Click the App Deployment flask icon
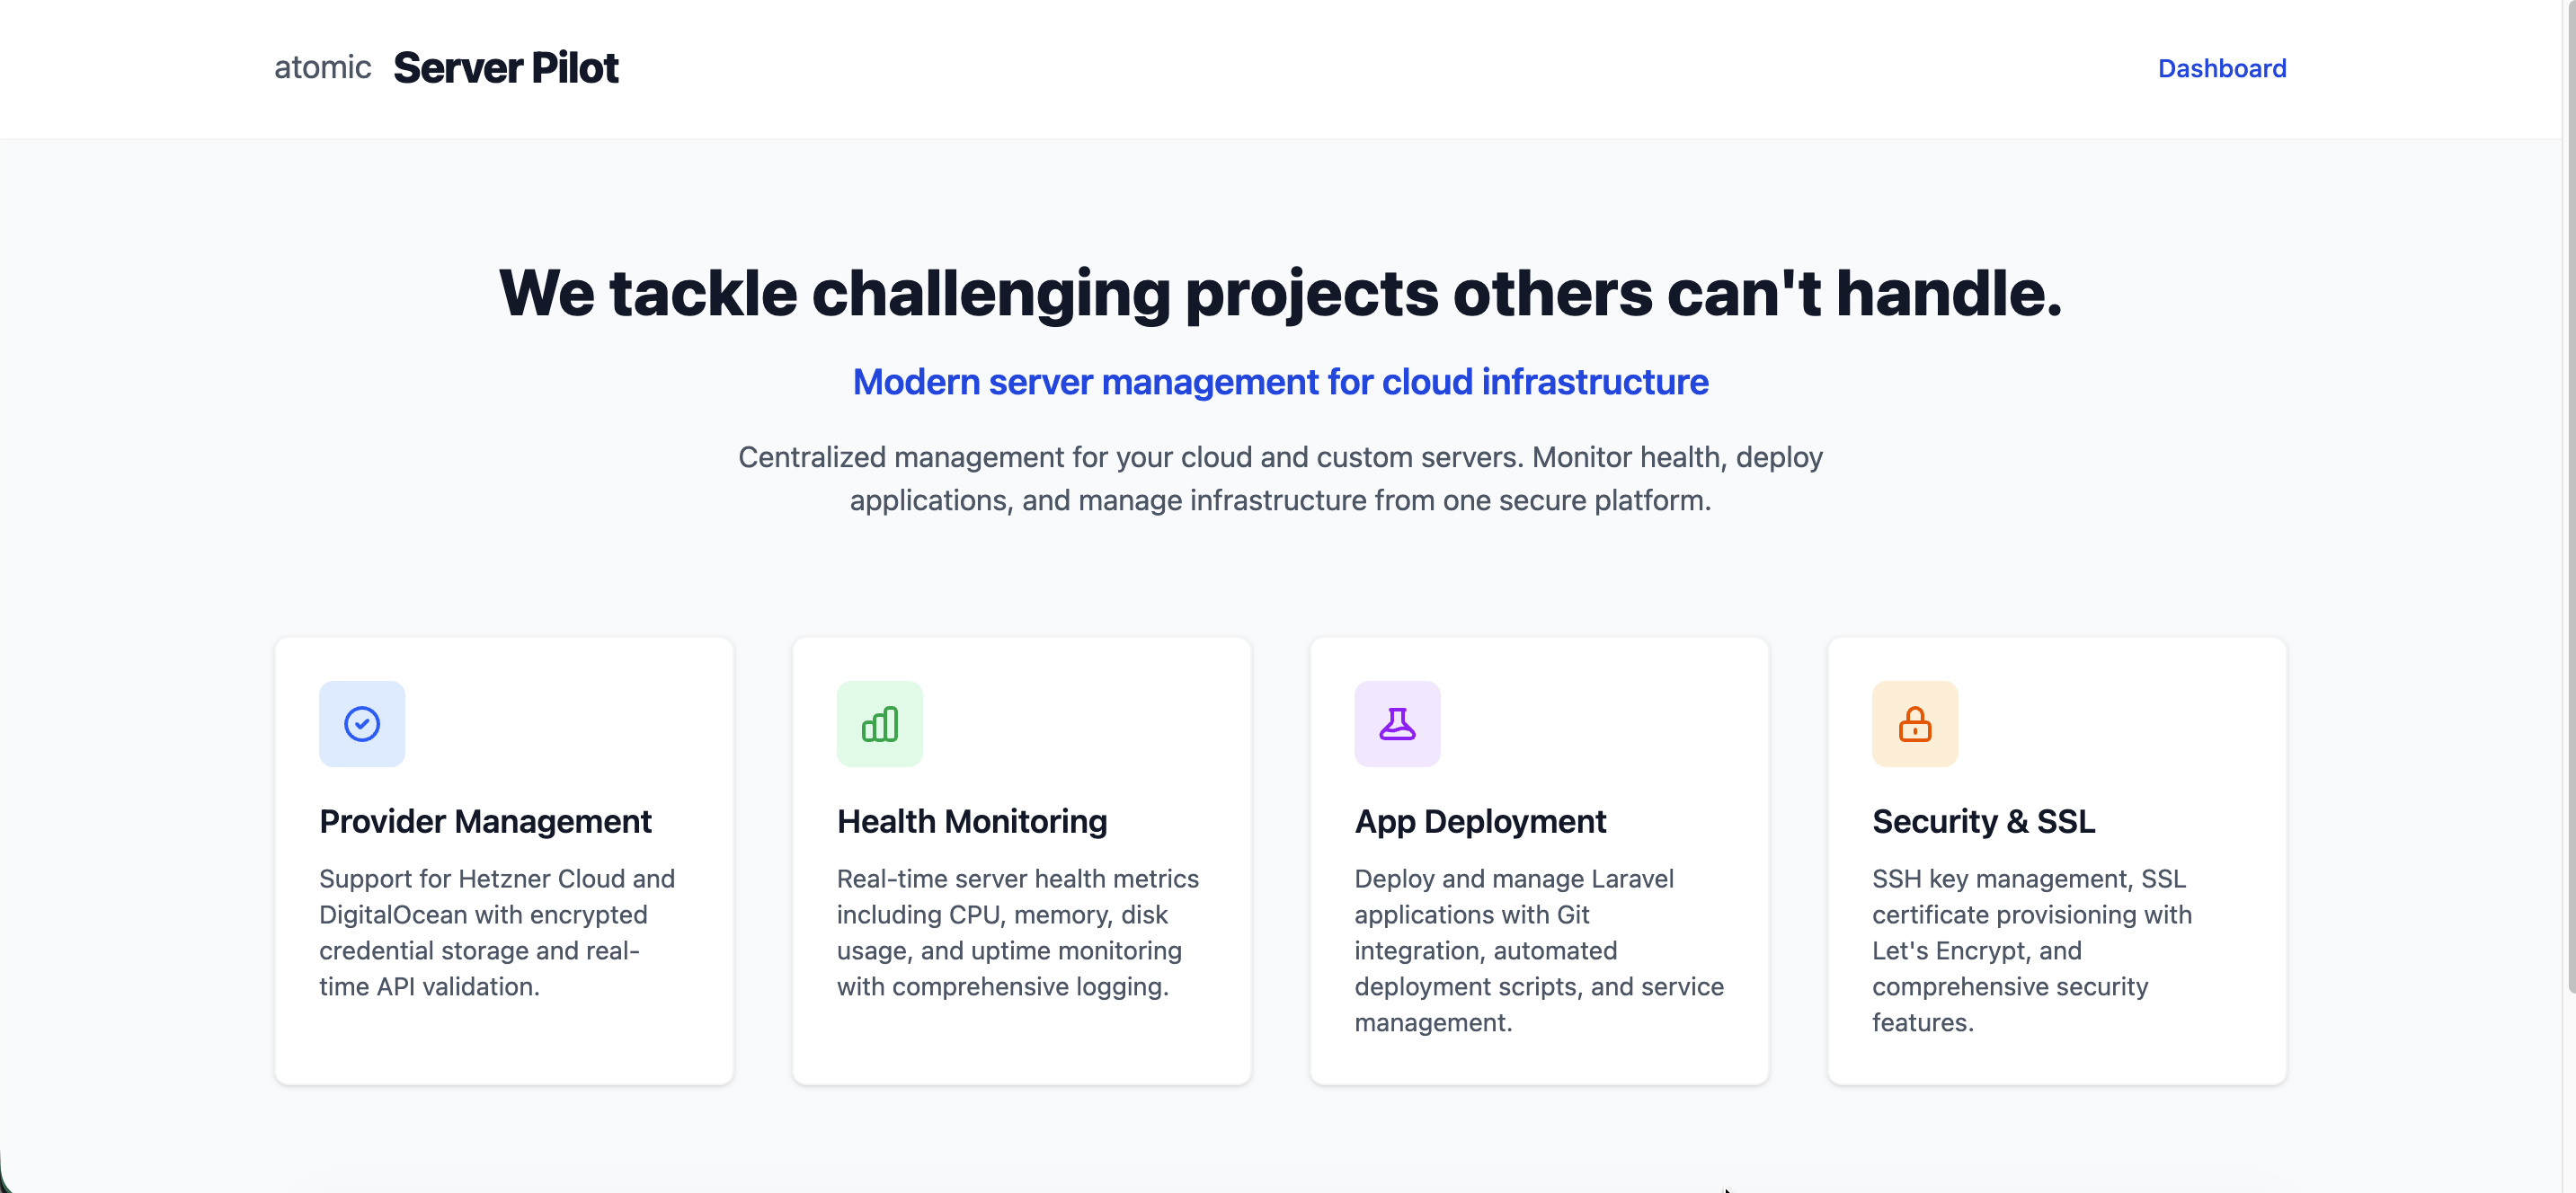 click(1397, 723)
